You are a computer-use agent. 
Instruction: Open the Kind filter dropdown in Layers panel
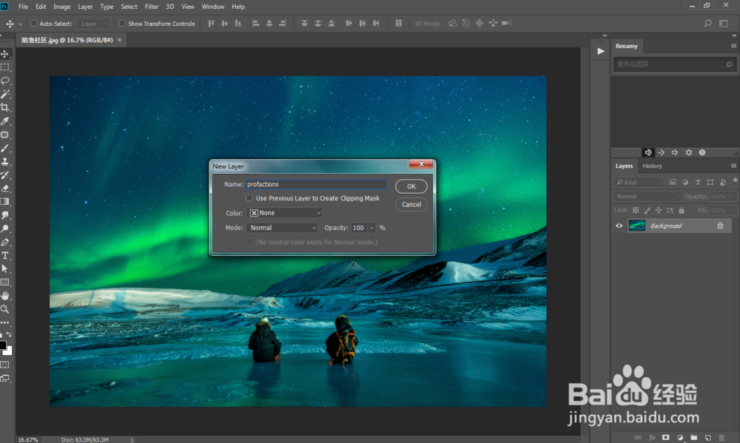point(639,182)
